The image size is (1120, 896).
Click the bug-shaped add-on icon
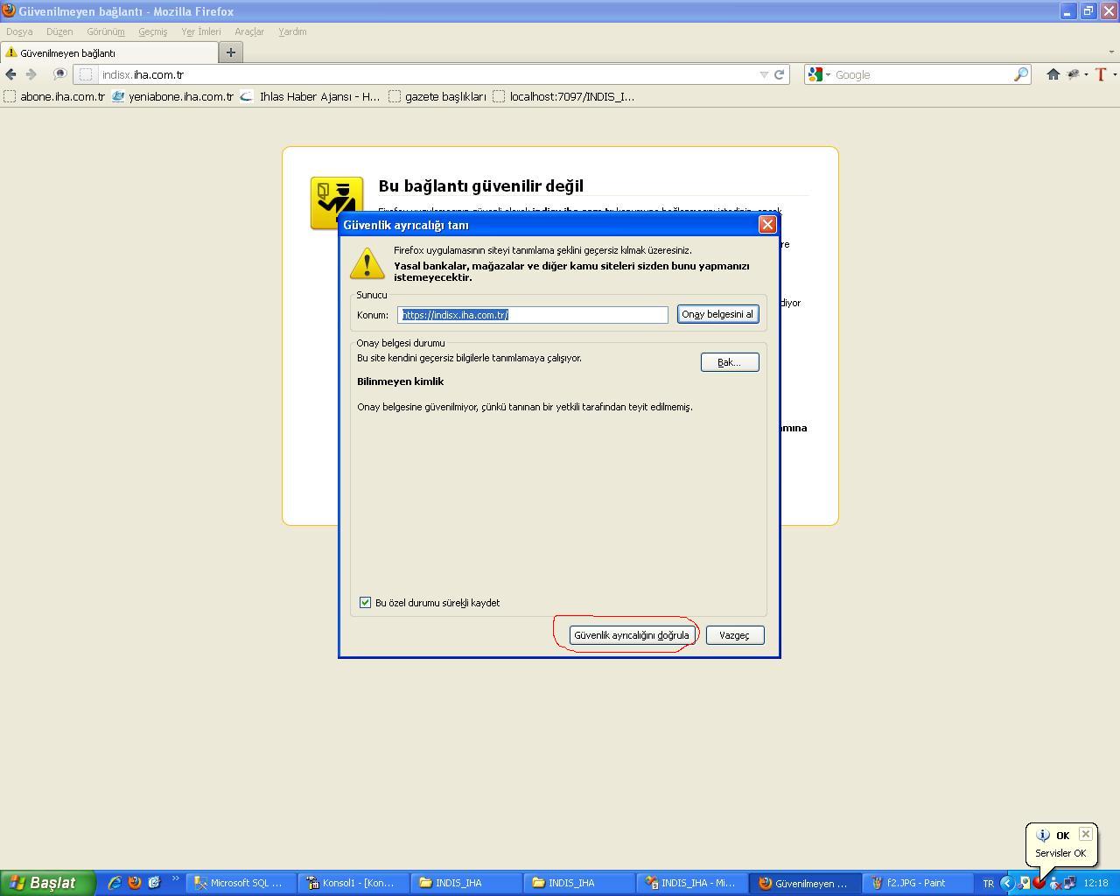[x=1074, y=74]
